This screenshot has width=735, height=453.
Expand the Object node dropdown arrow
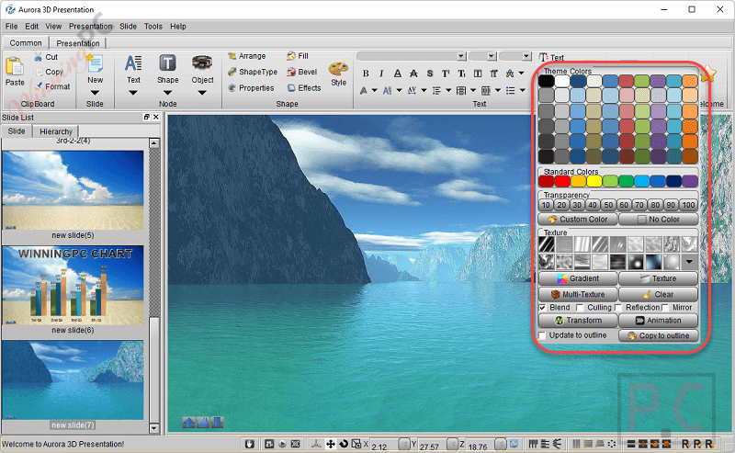pyautogui.click(x=202, y=93)
